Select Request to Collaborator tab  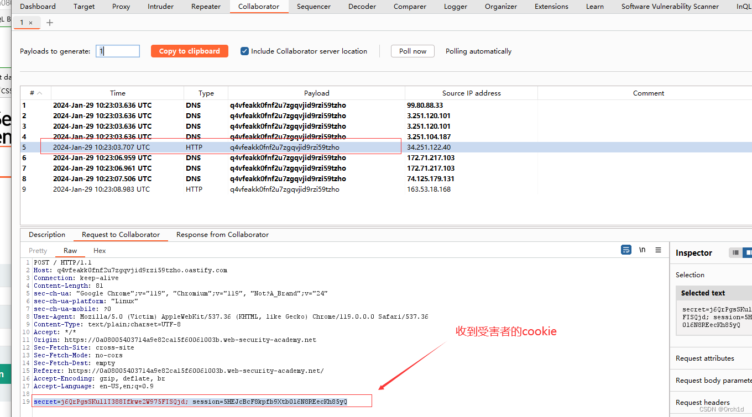point(121,235)
